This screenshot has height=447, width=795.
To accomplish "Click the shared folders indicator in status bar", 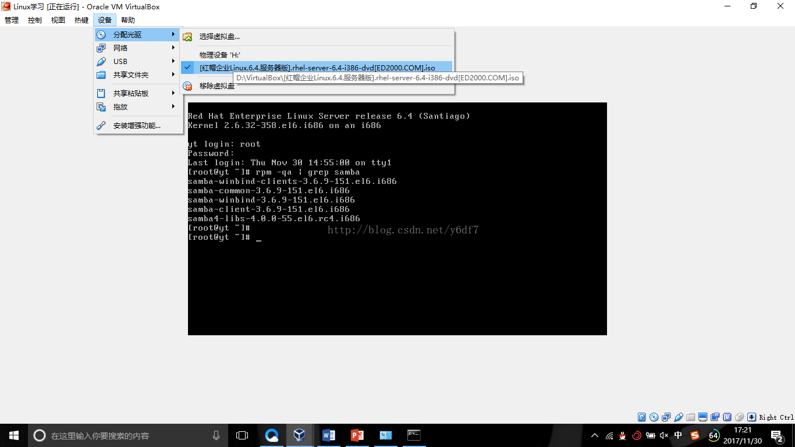I will coord(691,417).
